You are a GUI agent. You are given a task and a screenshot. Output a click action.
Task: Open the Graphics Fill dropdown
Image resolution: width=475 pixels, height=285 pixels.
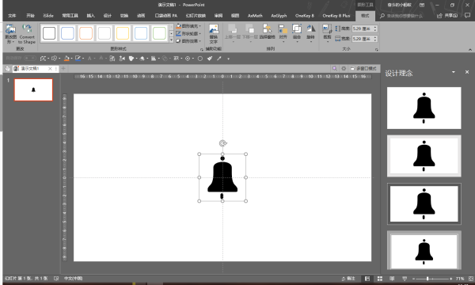point(188,26)
